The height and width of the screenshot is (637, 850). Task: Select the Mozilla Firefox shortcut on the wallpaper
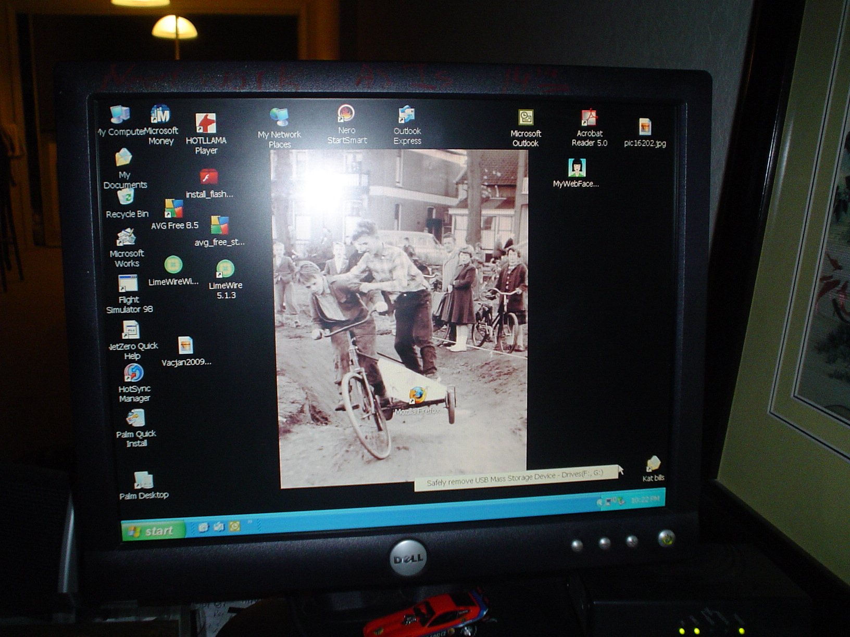point(417,401)
